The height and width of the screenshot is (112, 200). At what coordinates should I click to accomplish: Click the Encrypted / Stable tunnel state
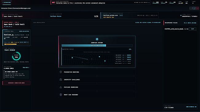click(x=190, y=17)
